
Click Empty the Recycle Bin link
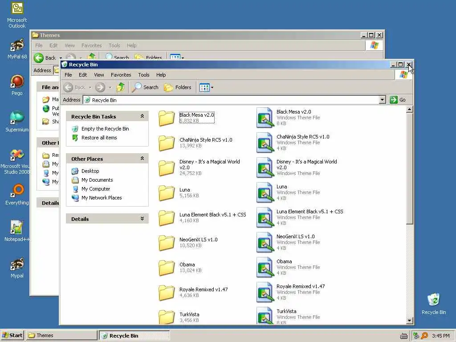(105, 129)
